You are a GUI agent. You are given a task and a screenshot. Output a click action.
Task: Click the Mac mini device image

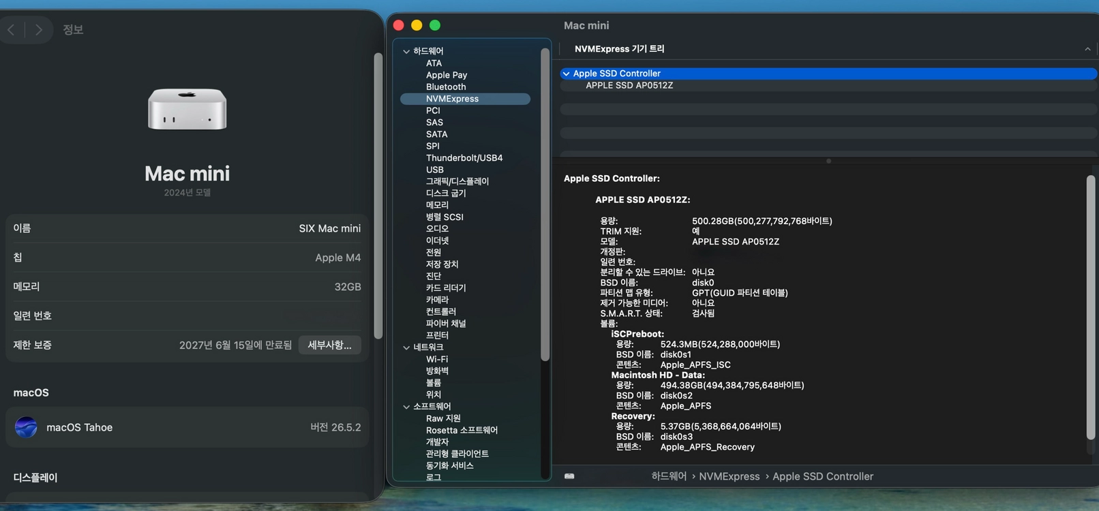(187, 109)
